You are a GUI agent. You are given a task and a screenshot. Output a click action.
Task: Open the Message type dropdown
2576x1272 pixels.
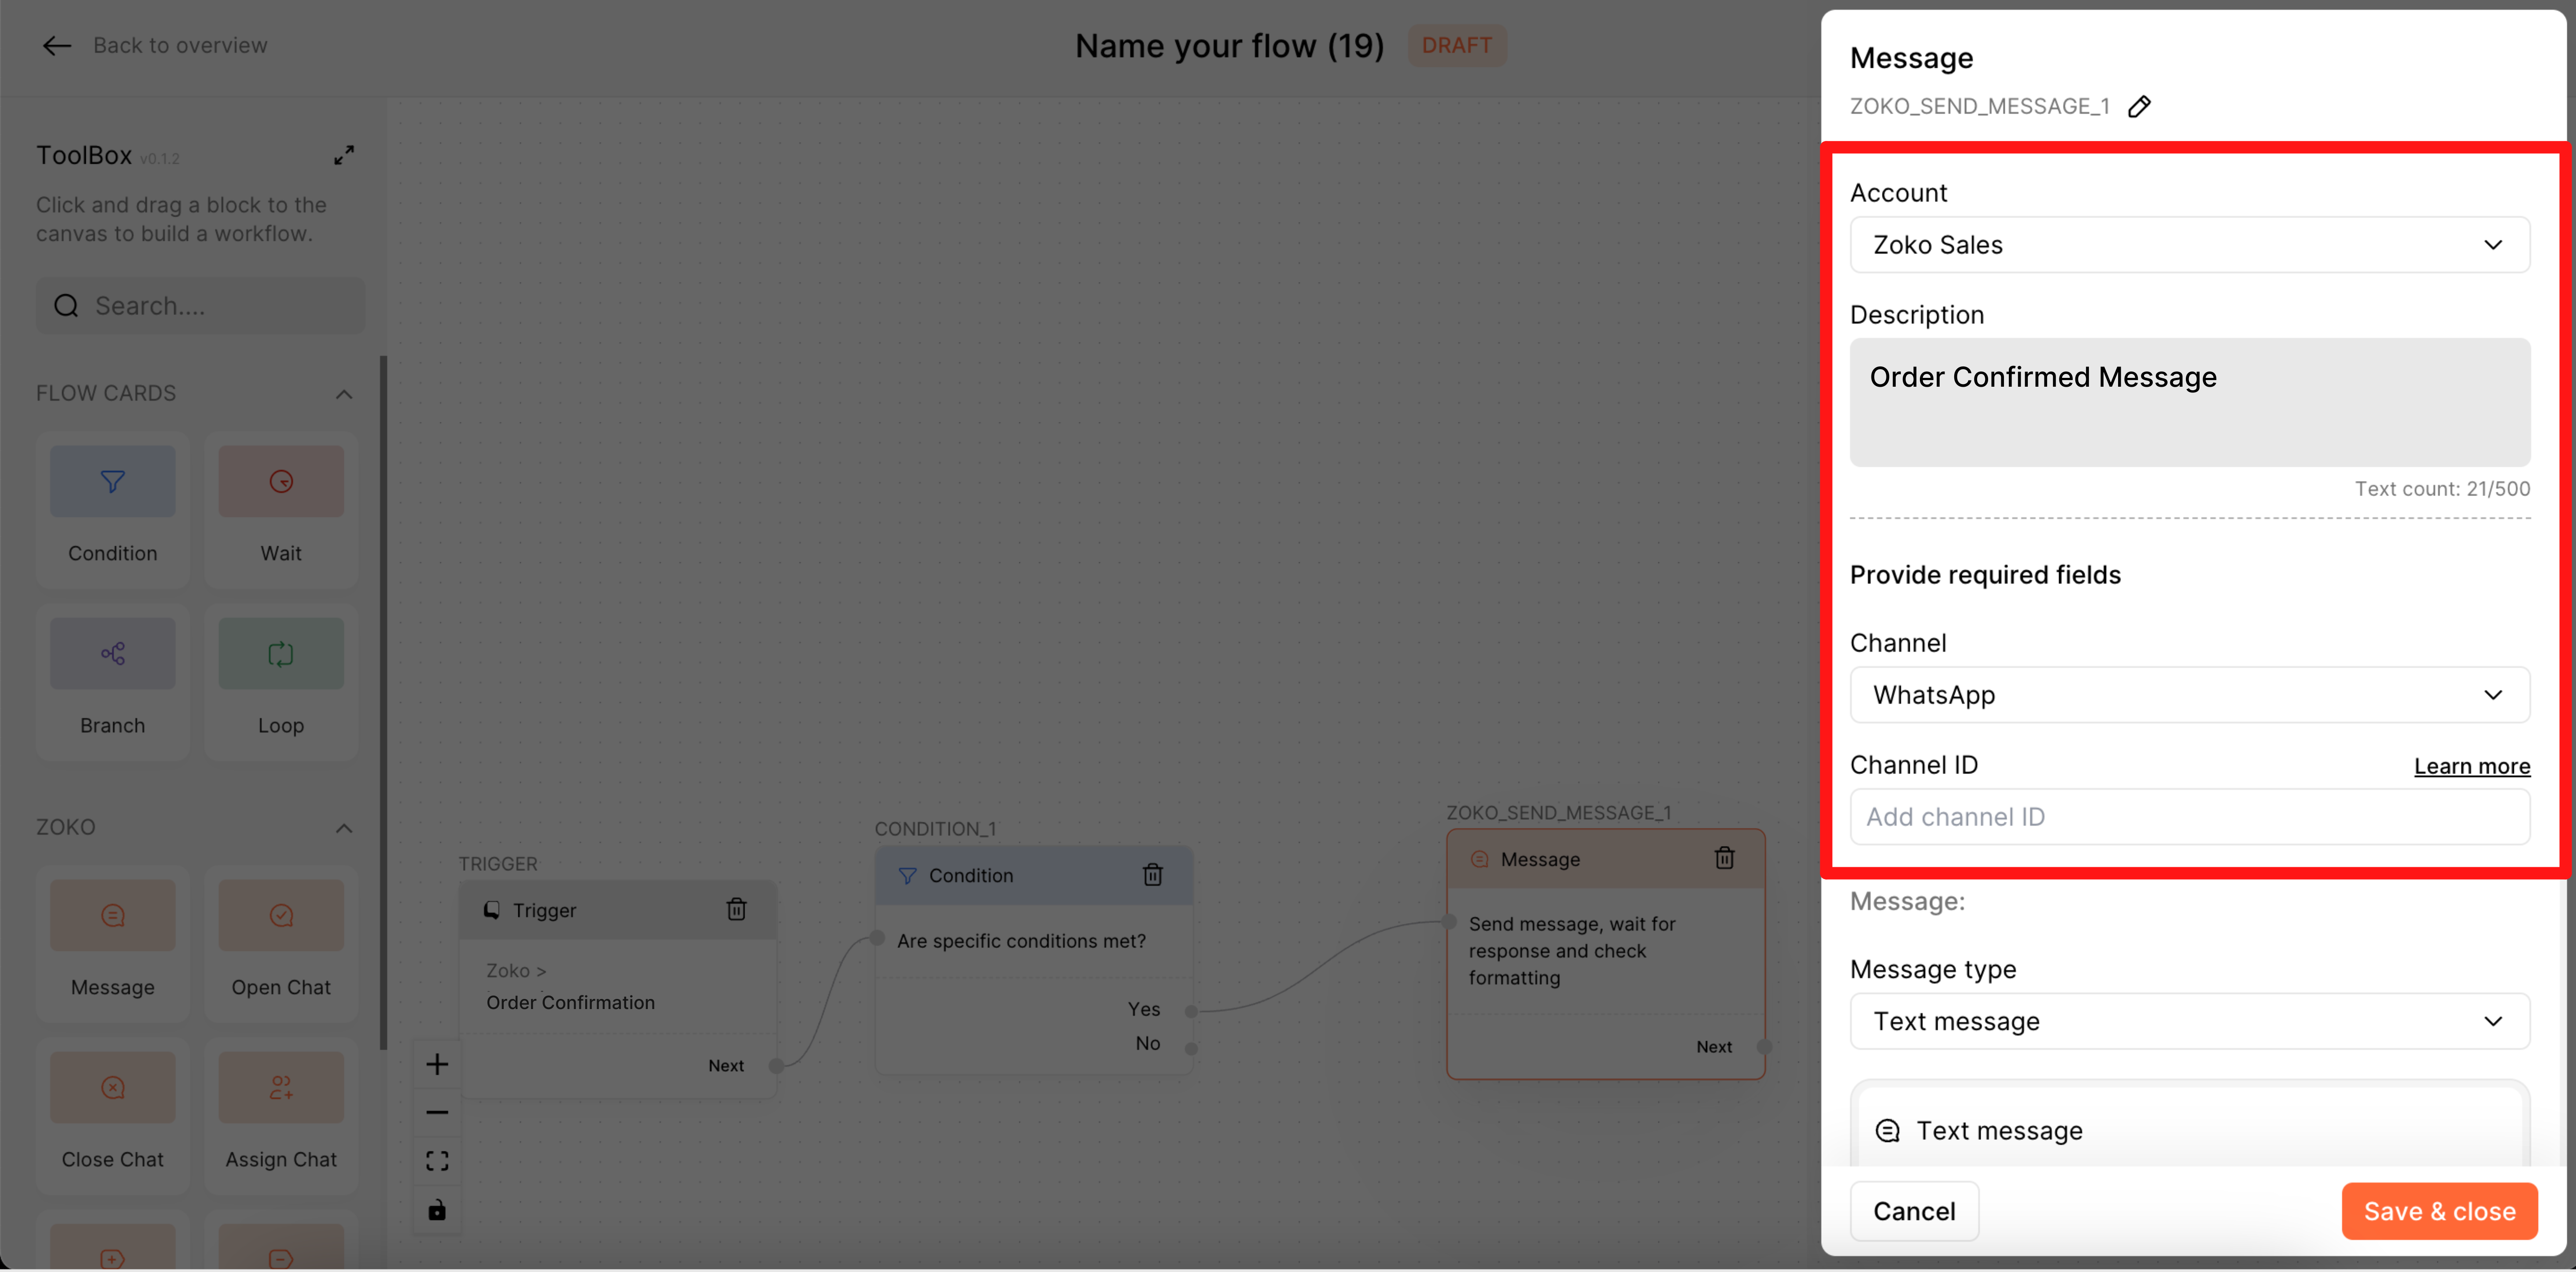point(2189,1021)
